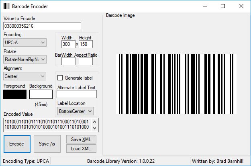Screen dimensions: 251x166
Task: Click the Height field showing 150
Action: point(86,44)
